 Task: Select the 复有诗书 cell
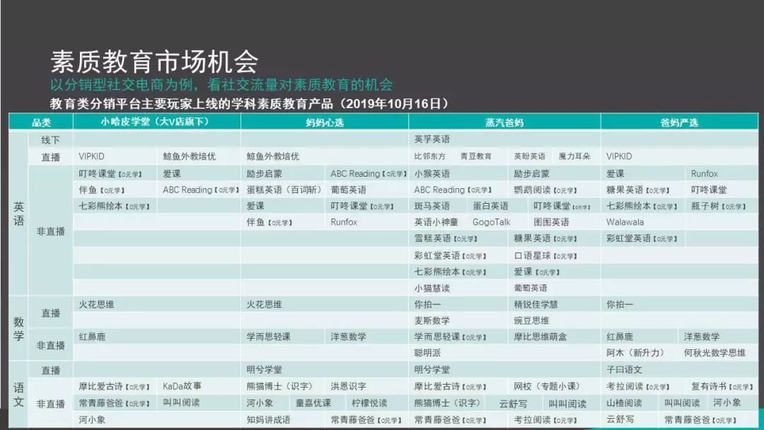point(722,387)
